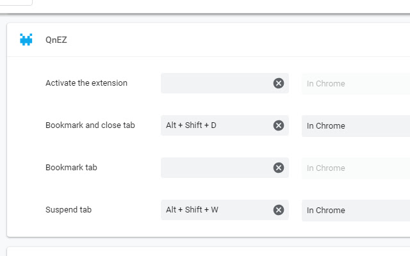Click the partial box at top left
Viewport: 410px width, 256px height.
pos(16,3)
